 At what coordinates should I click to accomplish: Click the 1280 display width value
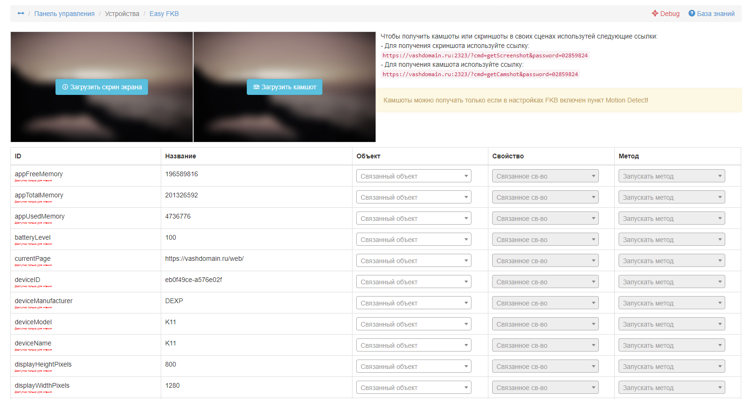coord(173,385)
